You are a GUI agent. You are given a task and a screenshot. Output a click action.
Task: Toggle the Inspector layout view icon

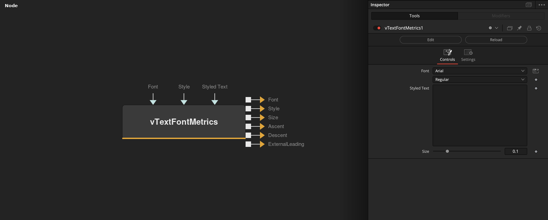[528, 5]
